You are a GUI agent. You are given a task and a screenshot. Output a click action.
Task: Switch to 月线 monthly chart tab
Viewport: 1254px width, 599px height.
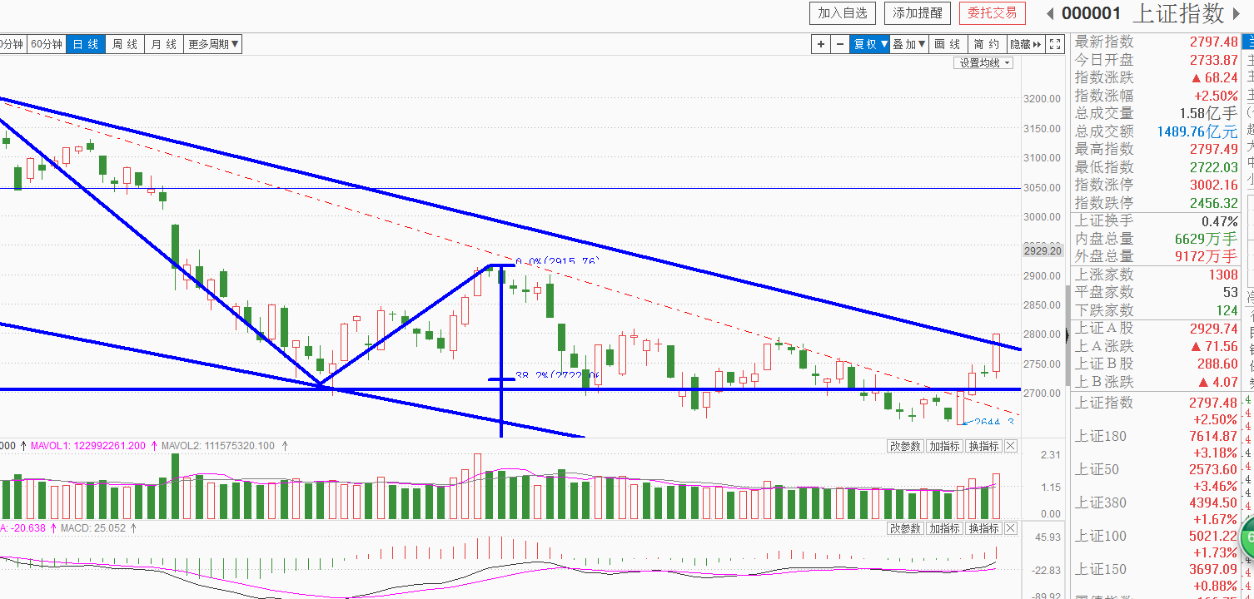click(164, 44)
